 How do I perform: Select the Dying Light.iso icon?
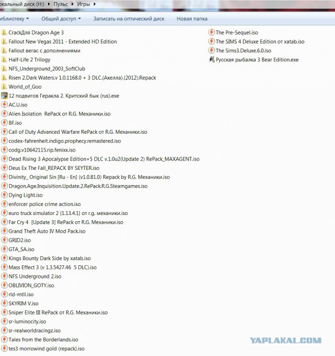tap(4, 195)
